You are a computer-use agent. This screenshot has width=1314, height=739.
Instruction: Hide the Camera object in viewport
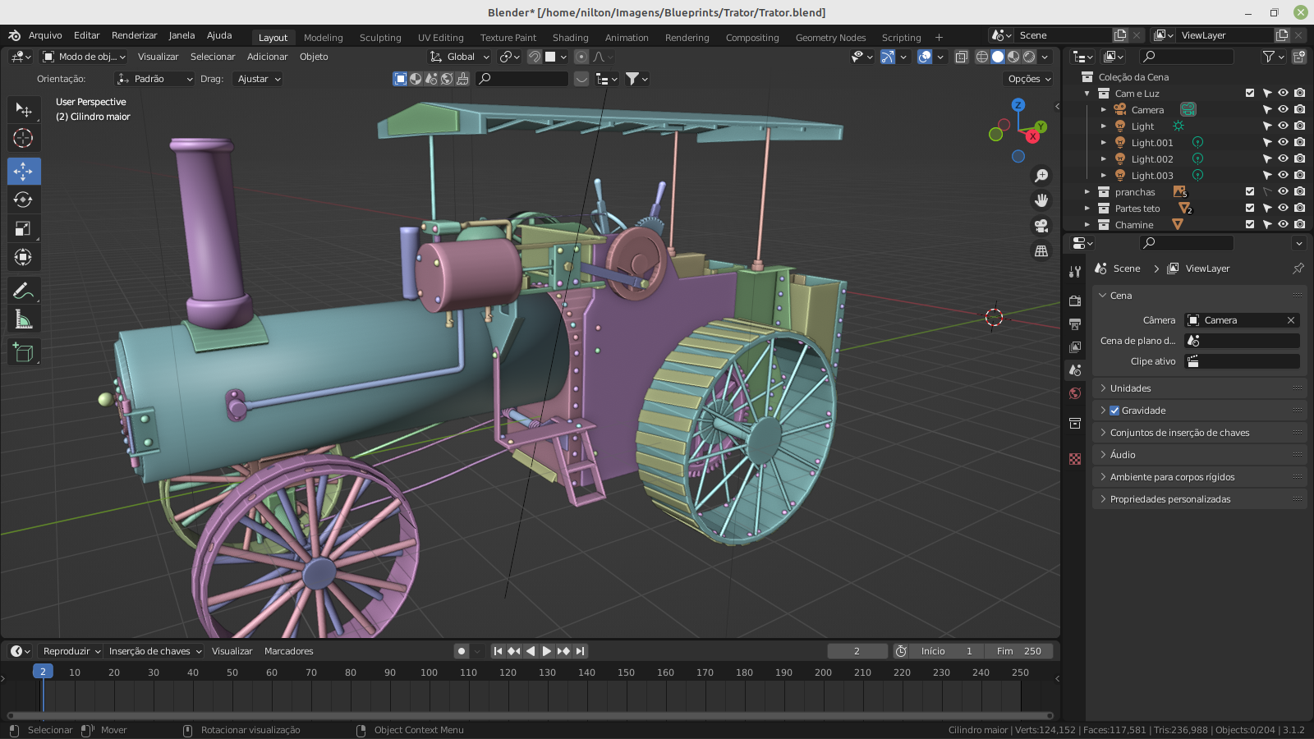[1283, 110]
